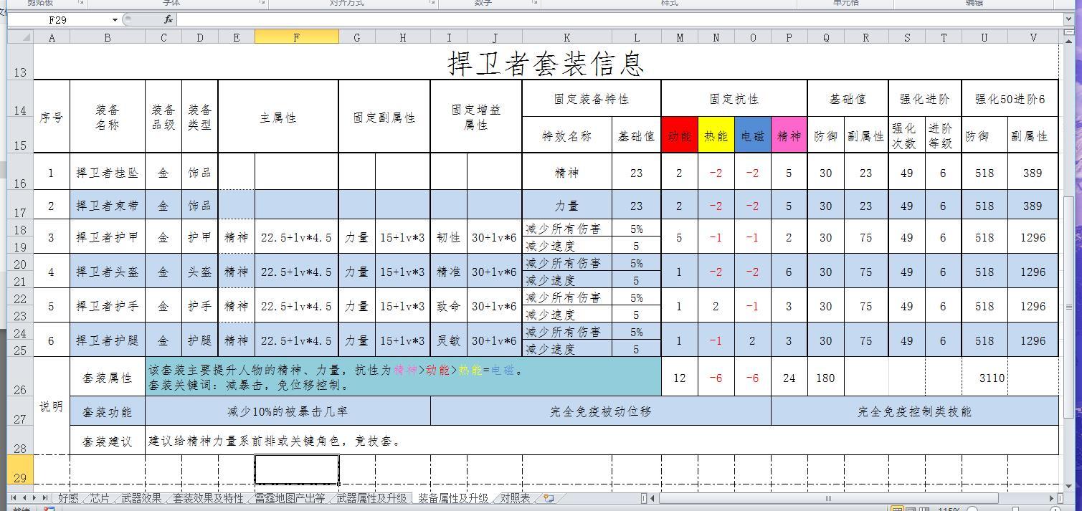Click the zoom out minus button

click(972, 509)
